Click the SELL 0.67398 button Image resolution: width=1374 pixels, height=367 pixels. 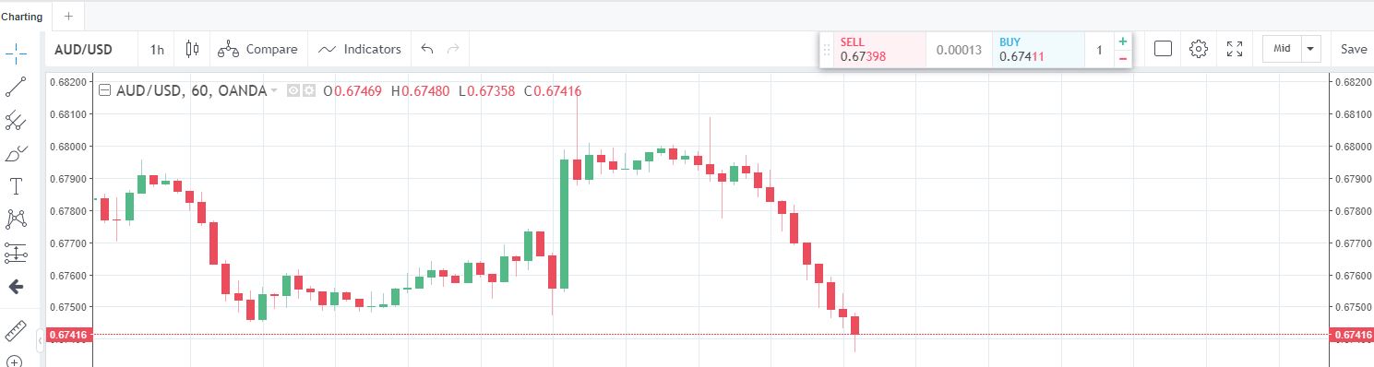tap(873, 50)
